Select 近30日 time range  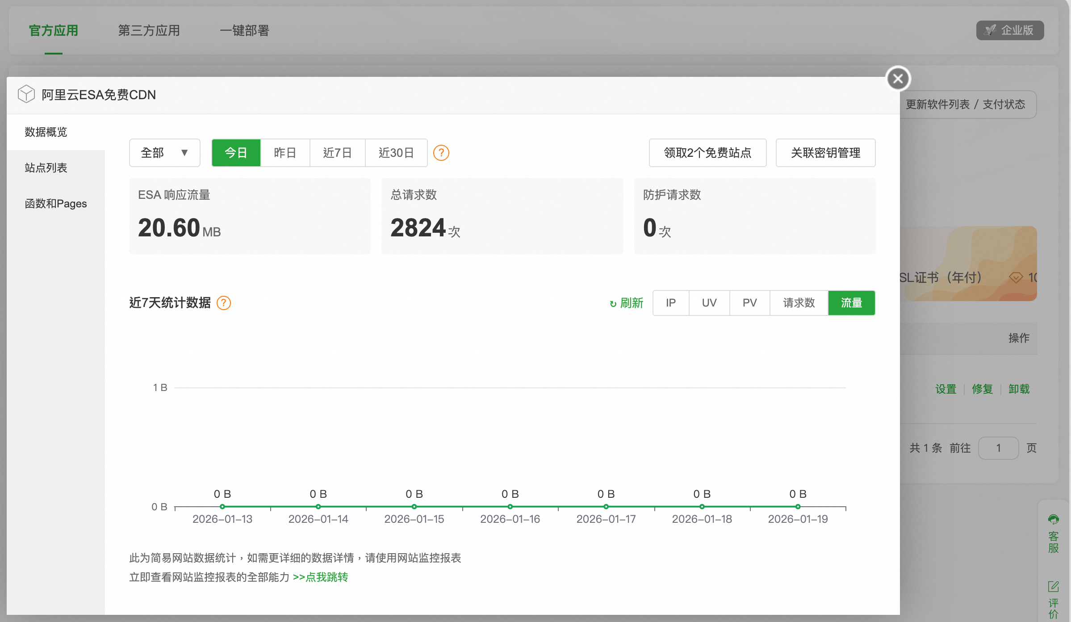(x=396, y=153)
